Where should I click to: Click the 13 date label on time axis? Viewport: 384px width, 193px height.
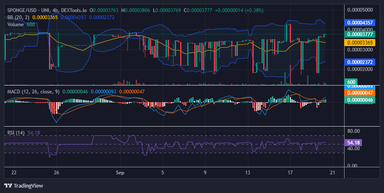[x=247, y=173]
